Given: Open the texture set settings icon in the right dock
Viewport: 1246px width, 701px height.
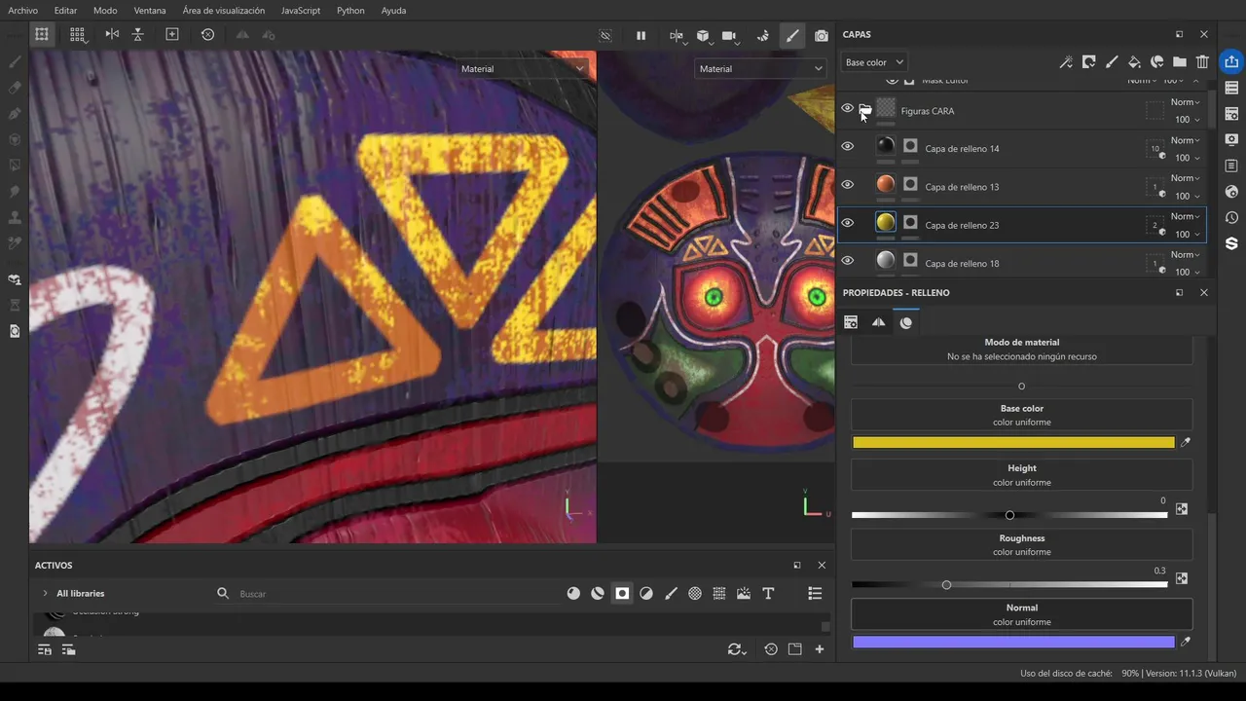Looking at the screenshot, I should [1231, 114].
